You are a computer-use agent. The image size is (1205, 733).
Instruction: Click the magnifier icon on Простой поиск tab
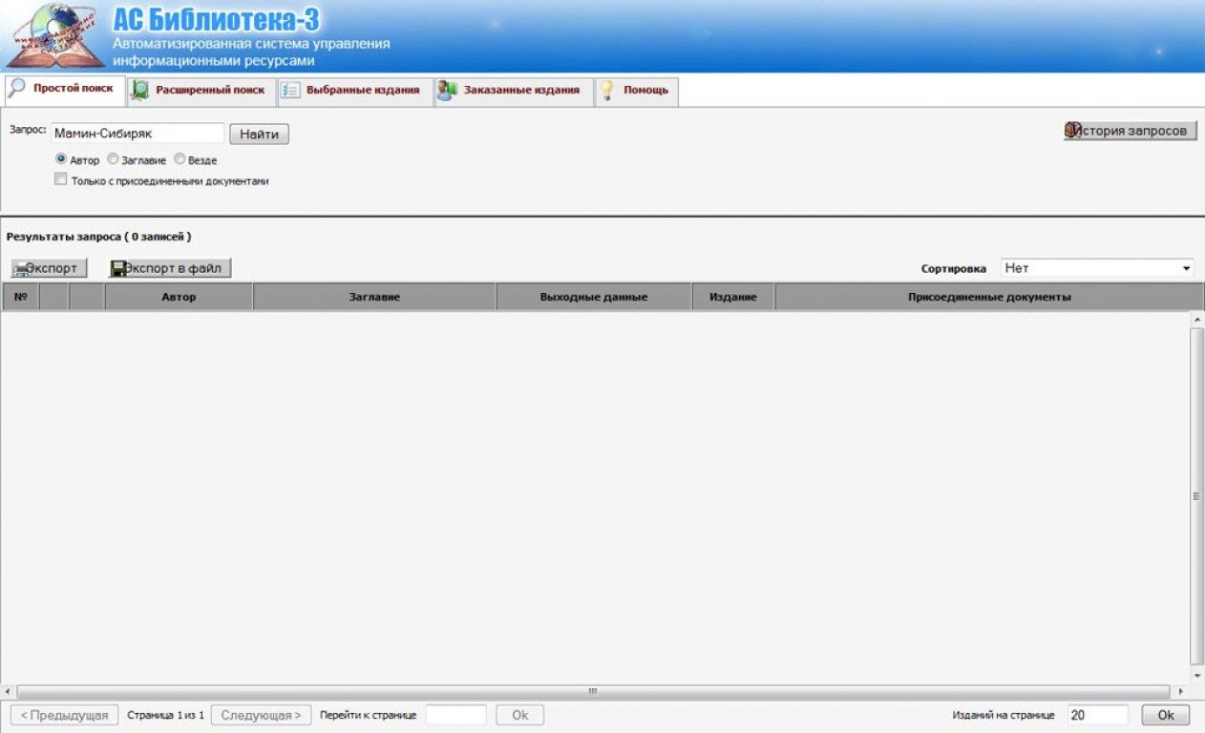[x=17, y=89]
